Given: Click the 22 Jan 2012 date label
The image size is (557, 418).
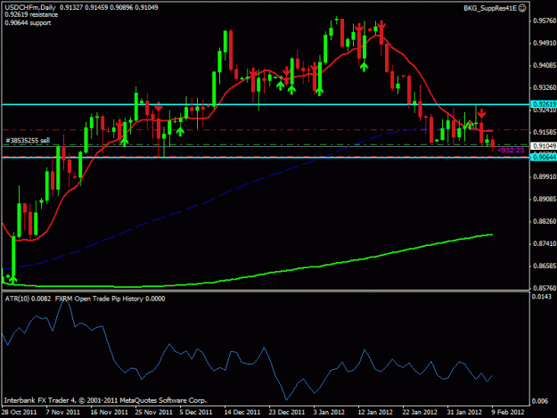Looking at the screenshot, I should 420,413.
